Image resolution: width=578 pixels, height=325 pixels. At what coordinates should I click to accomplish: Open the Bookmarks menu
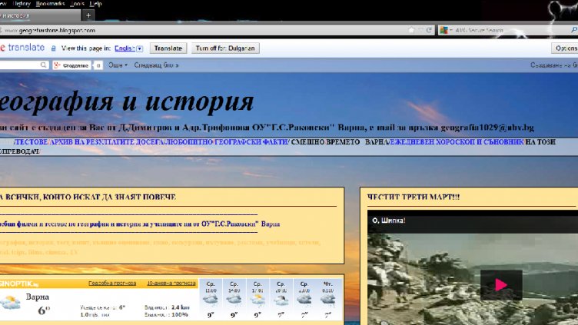pos(51,4)
